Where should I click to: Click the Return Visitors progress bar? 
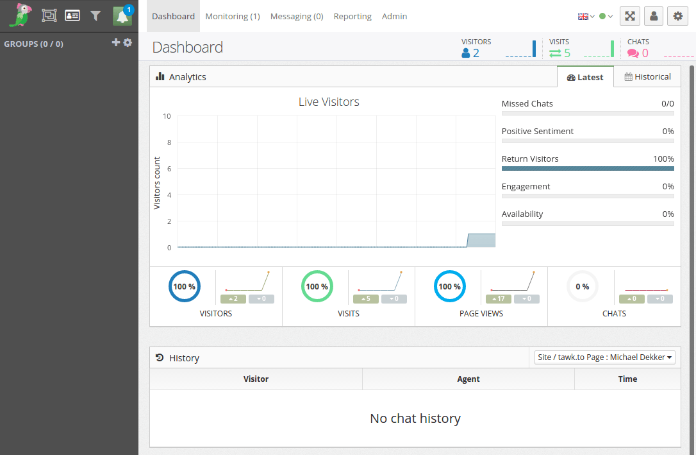(x=588, y=168)
